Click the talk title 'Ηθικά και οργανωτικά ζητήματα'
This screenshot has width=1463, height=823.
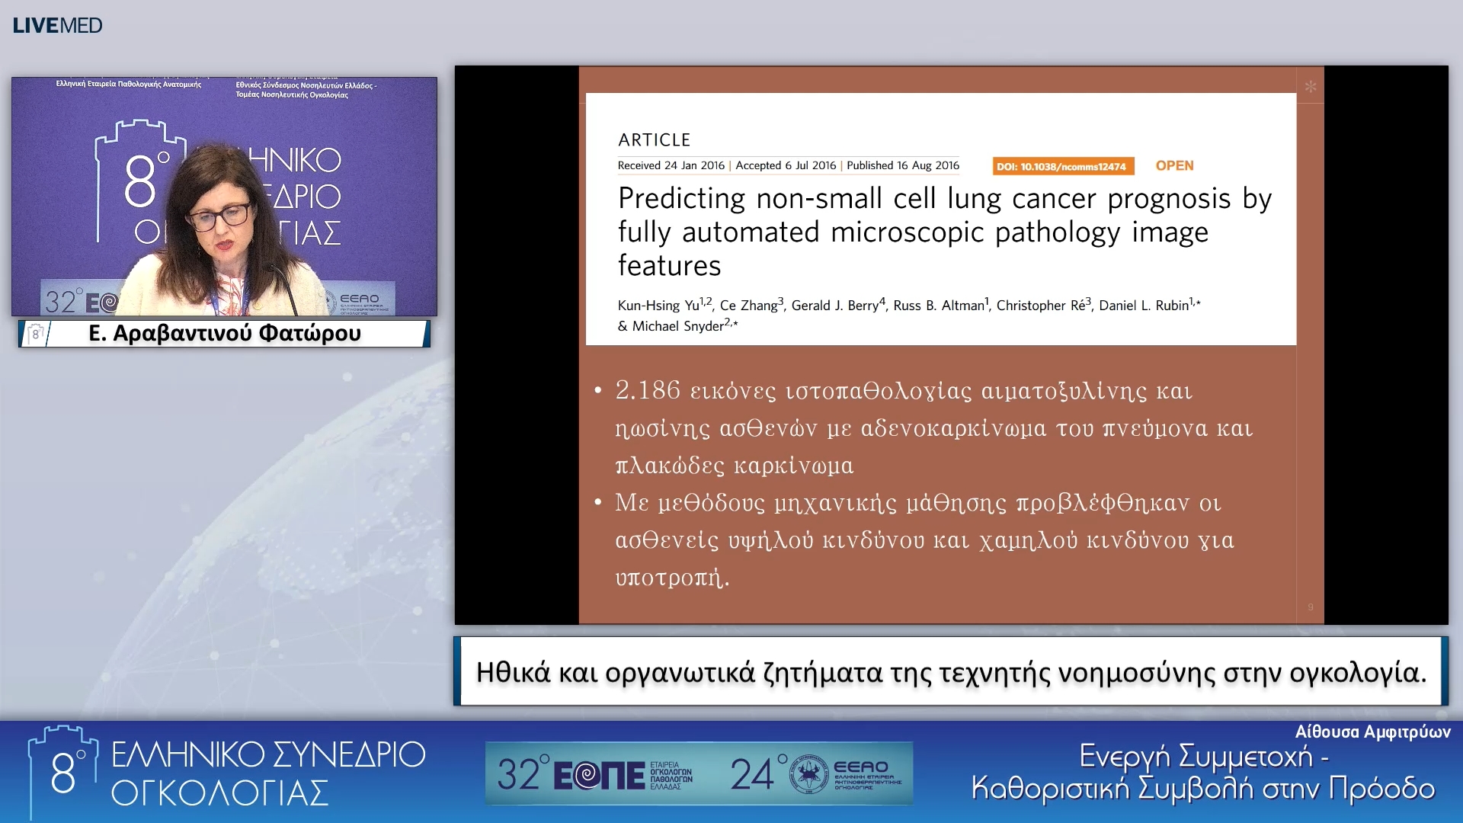[x=951, y=672]
